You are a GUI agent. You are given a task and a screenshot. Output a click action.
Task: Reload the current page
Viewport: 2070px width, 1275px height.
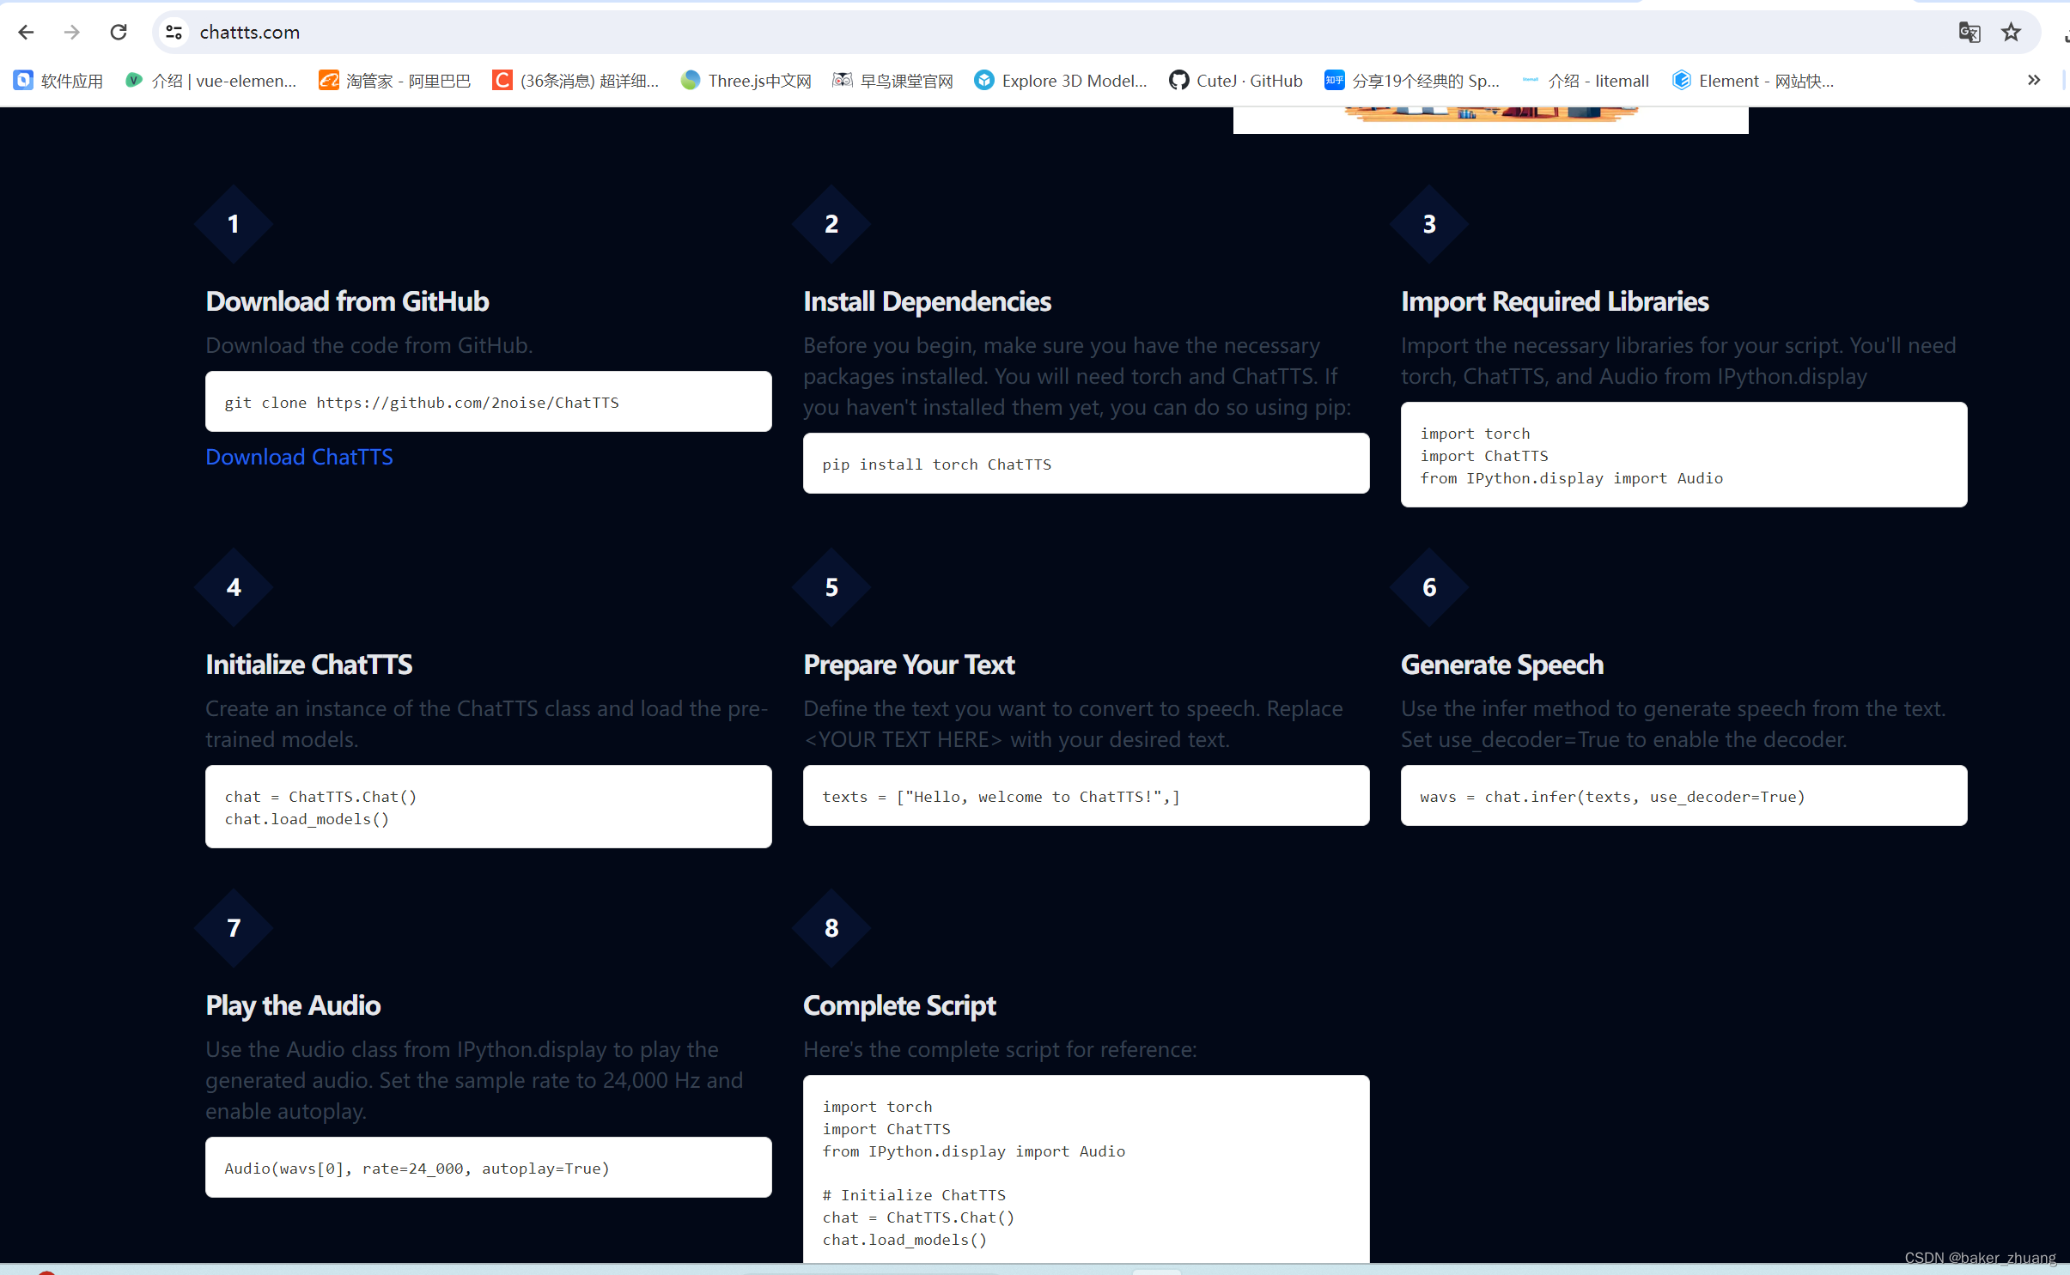coord(119,33)
